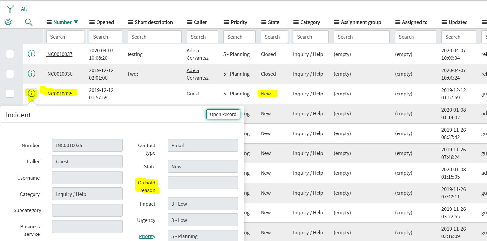Select checkbox for INC0010037 row
The width and height of the screenshot is (487, 241).
[10, 54]
